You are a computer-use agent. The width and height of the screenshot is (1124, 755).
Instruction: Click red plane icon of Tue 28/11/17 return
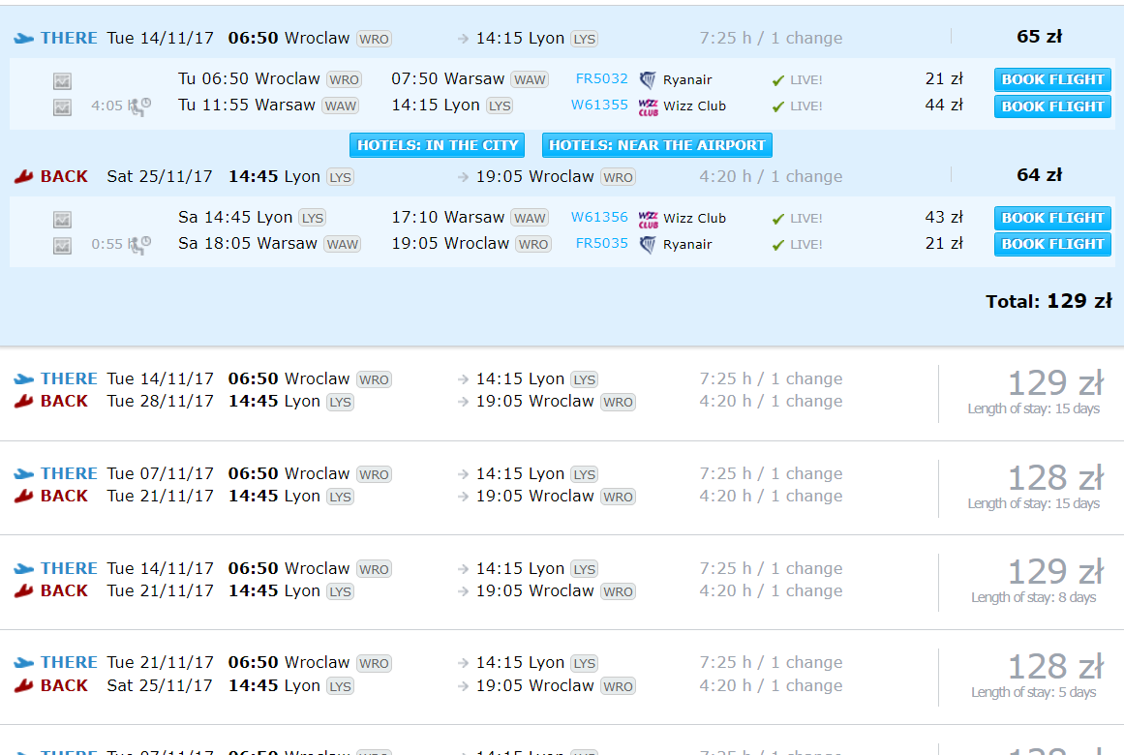[x=23, y=402]
